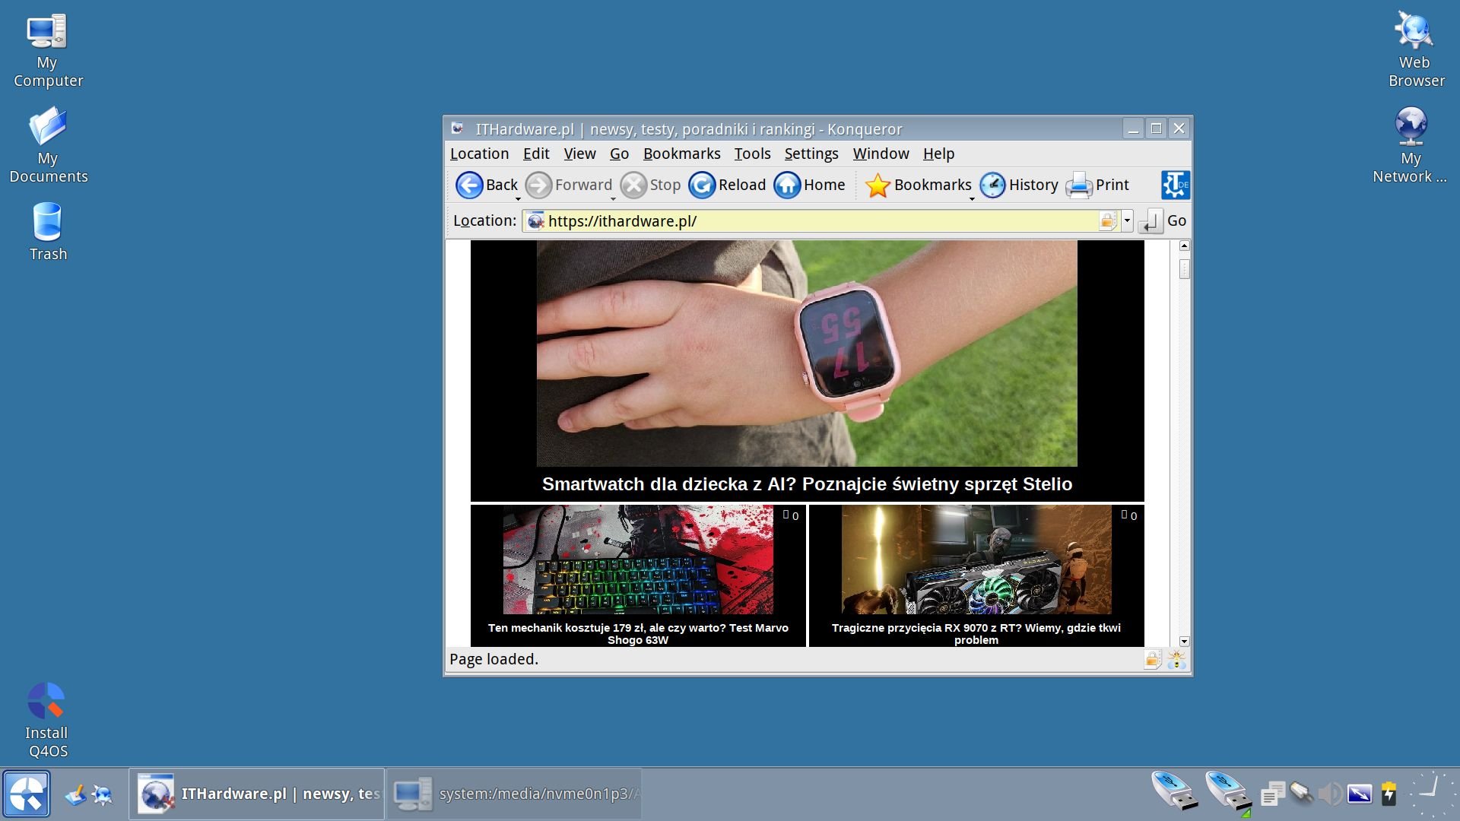Click the pink smartwatch article image
The height and width of the screenshot is (821, 1460).
click(807, 353)
